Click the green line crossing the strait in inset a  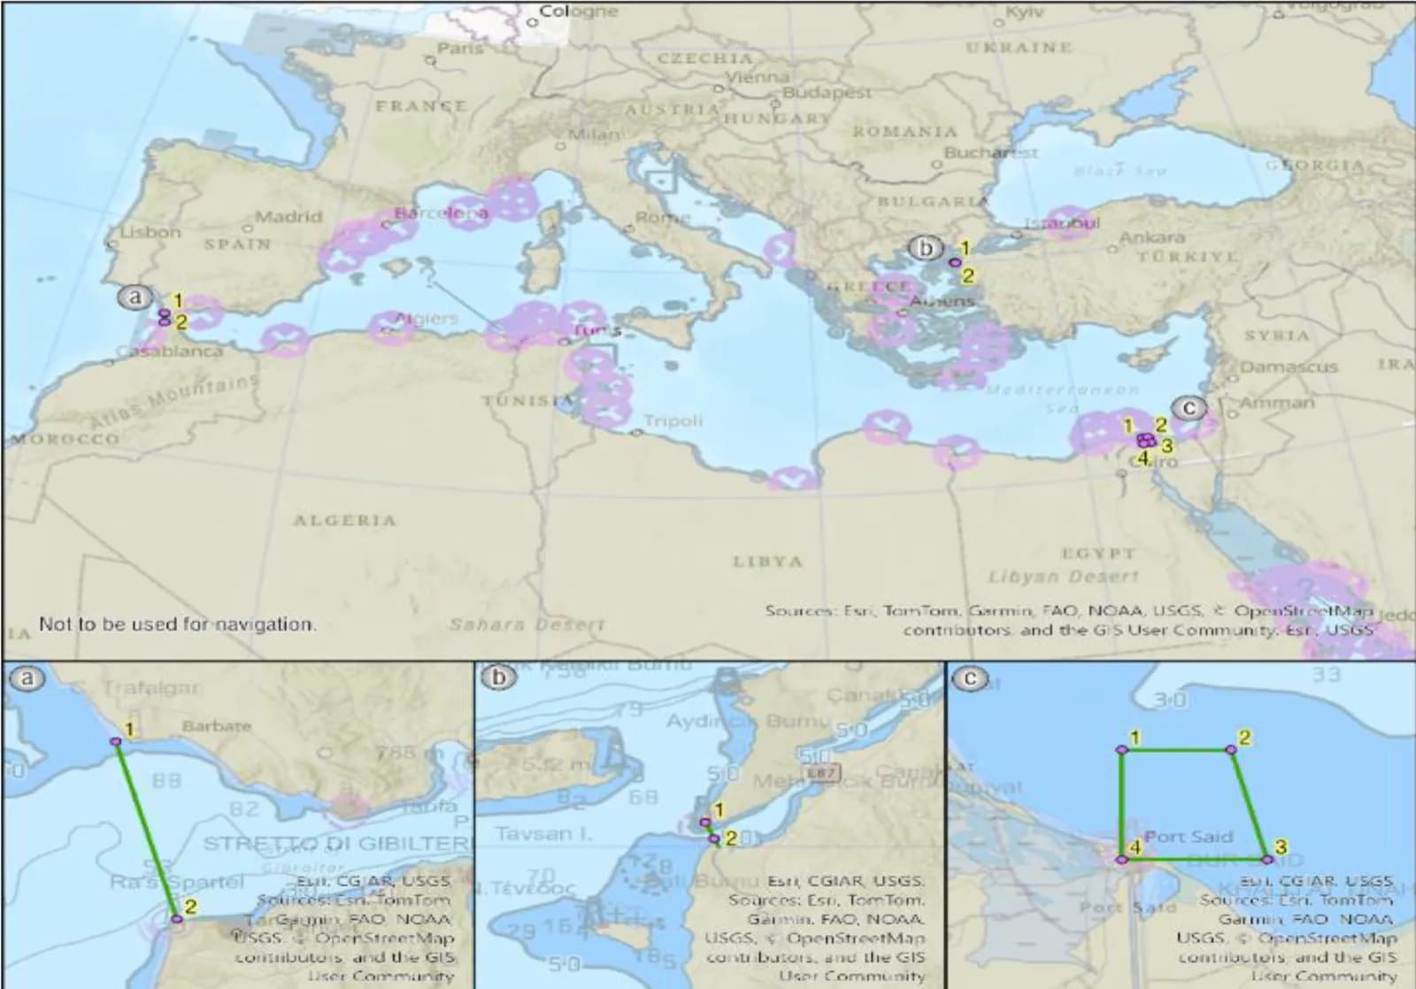point(146,830)
